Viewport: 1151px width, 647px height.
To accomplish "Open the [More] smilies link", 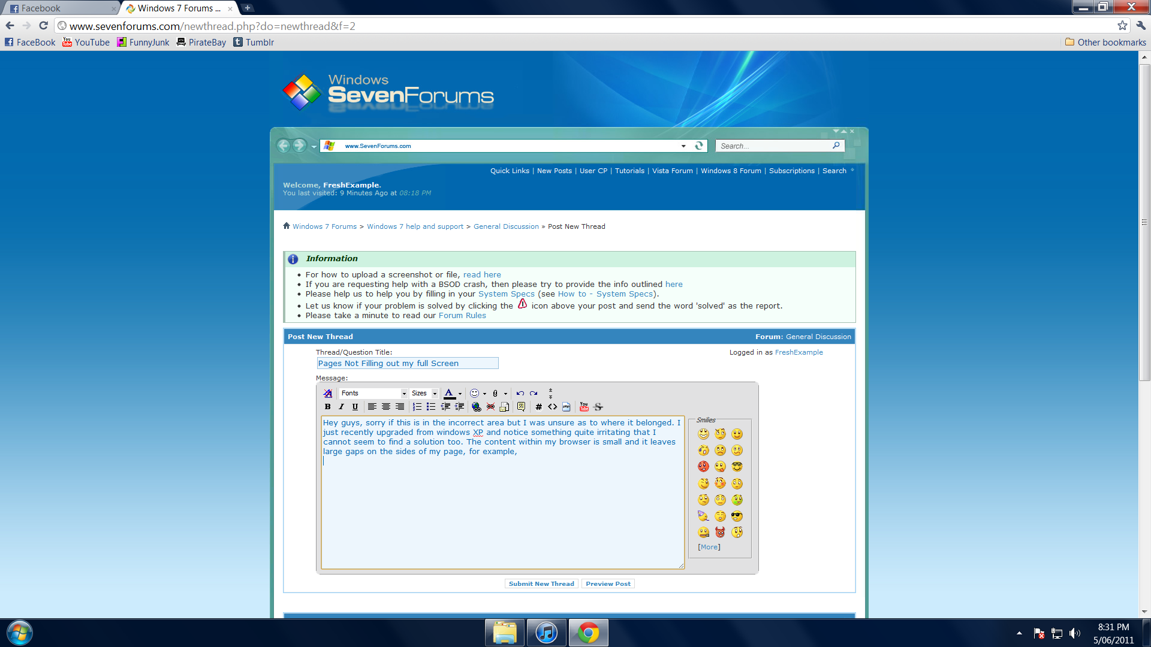I will click(709, 547).
